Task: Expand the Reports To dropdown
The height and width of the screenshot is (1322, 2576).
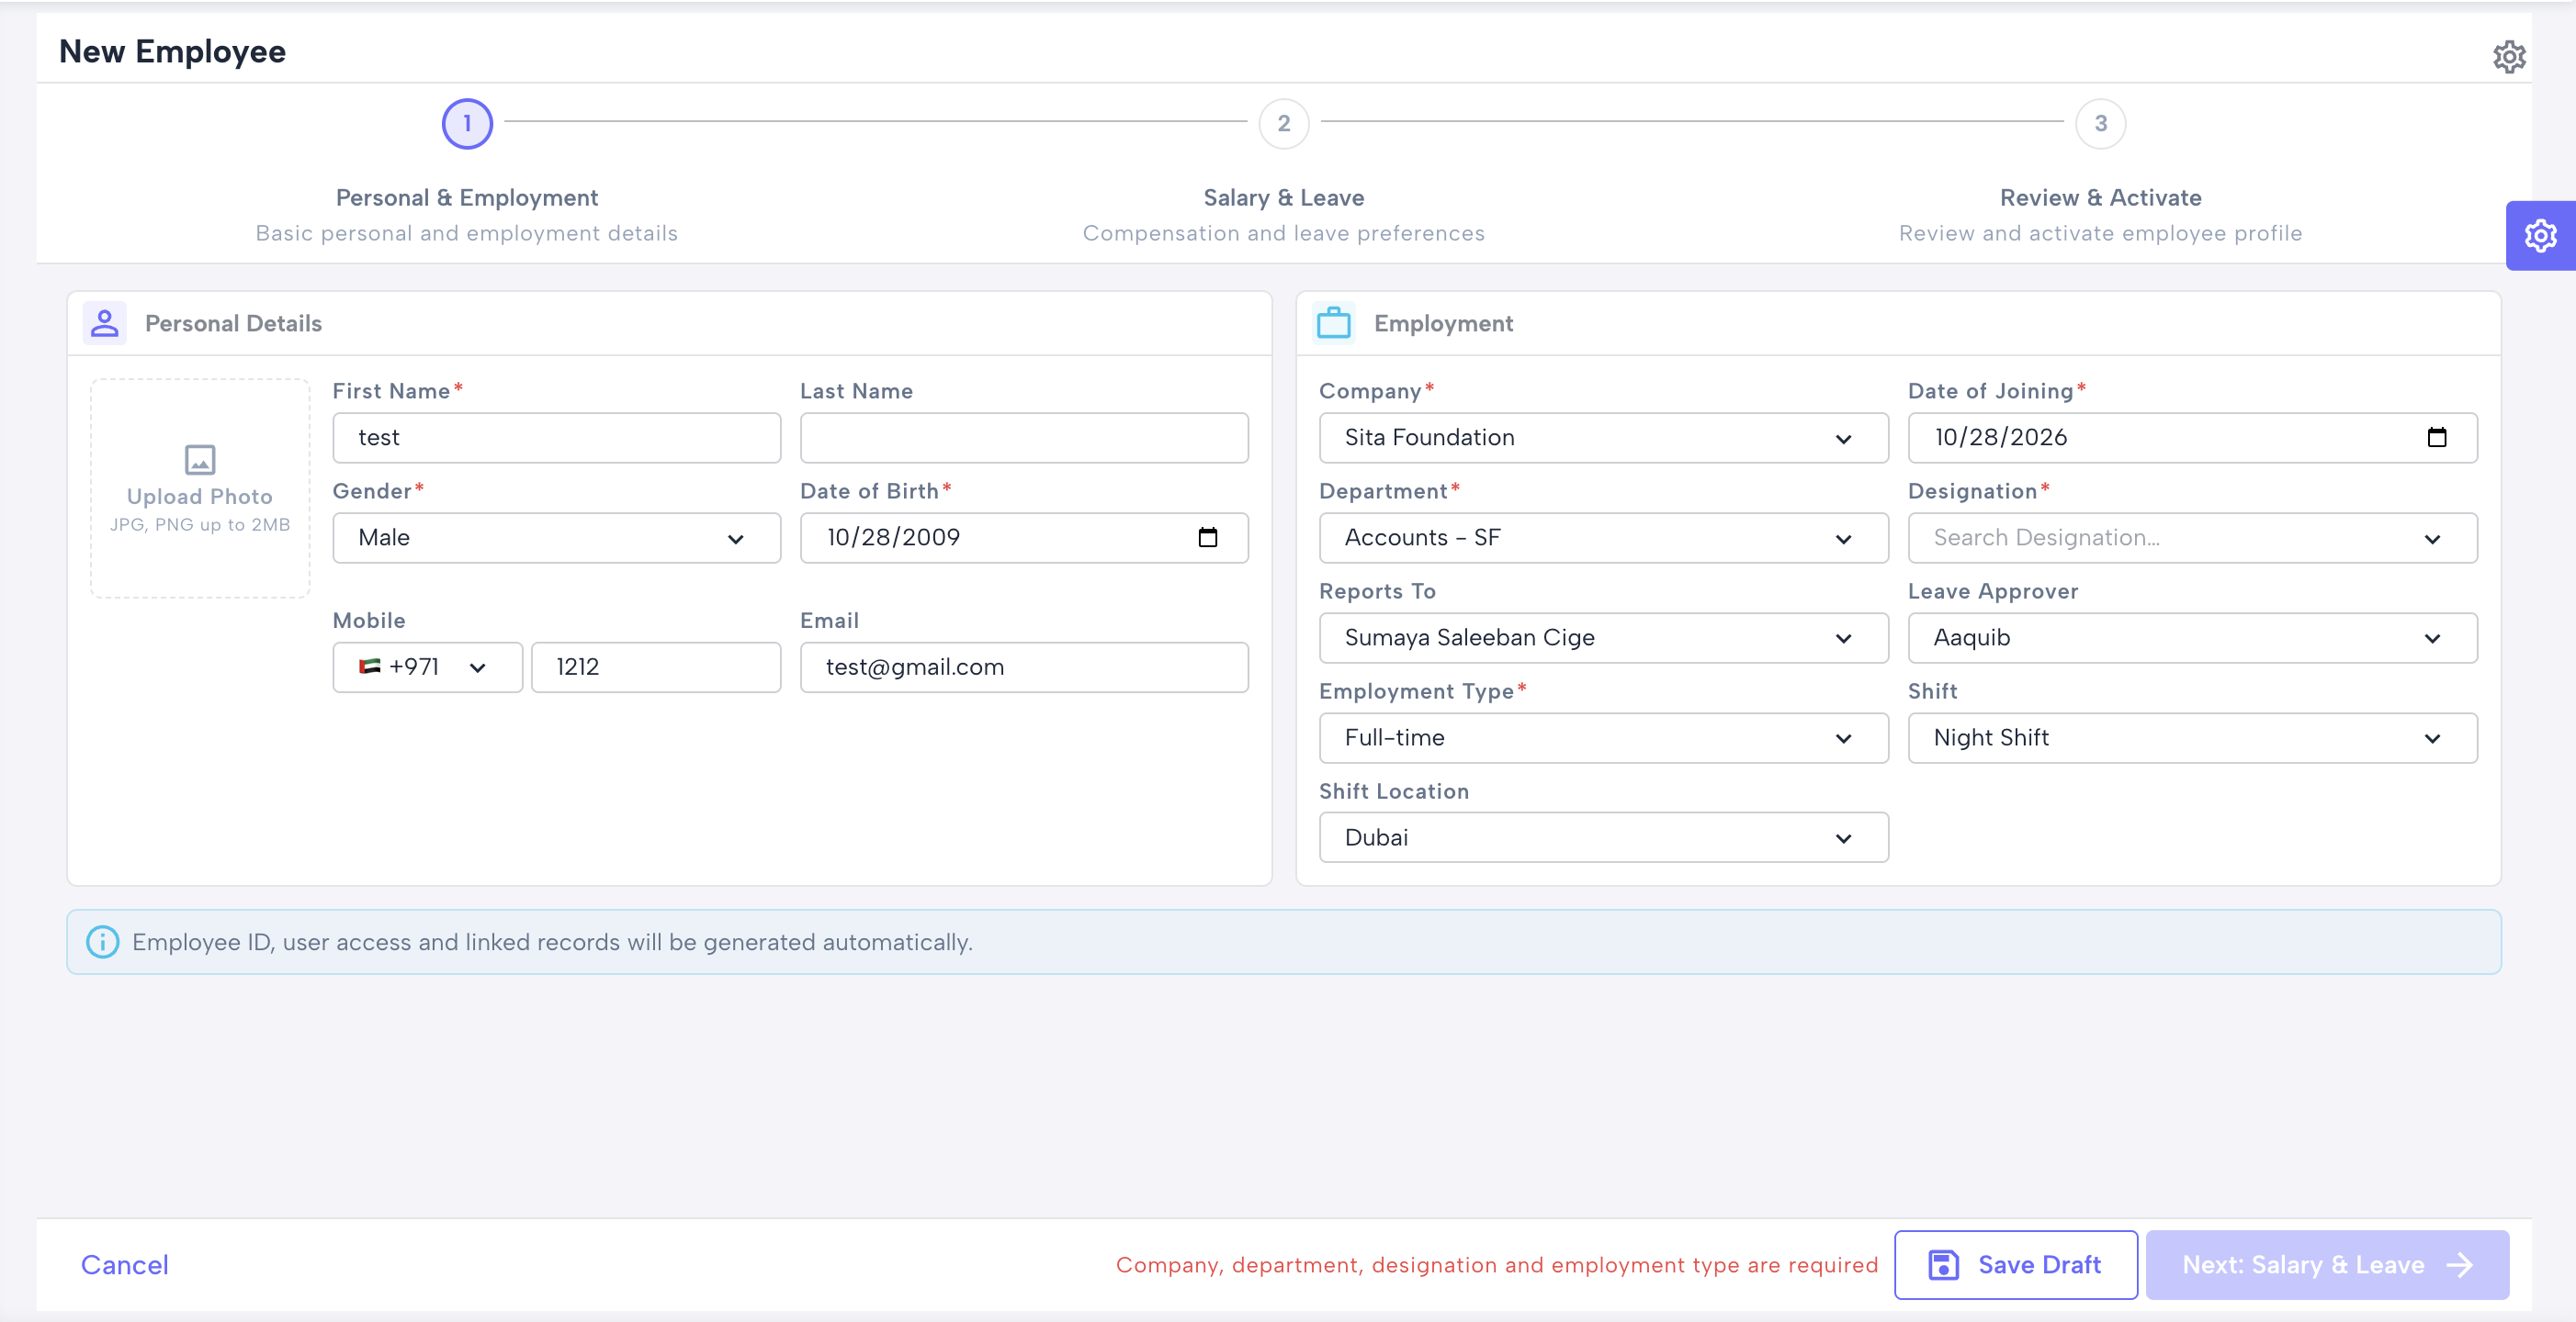Action: pyautogui.click(x=1604, y=637)
